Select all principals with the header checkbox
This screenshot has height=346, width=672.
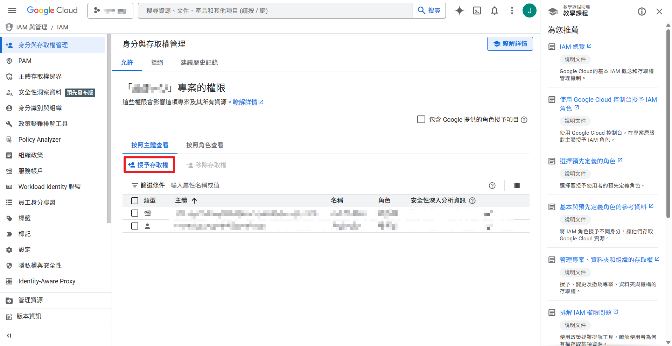[135, 200]
